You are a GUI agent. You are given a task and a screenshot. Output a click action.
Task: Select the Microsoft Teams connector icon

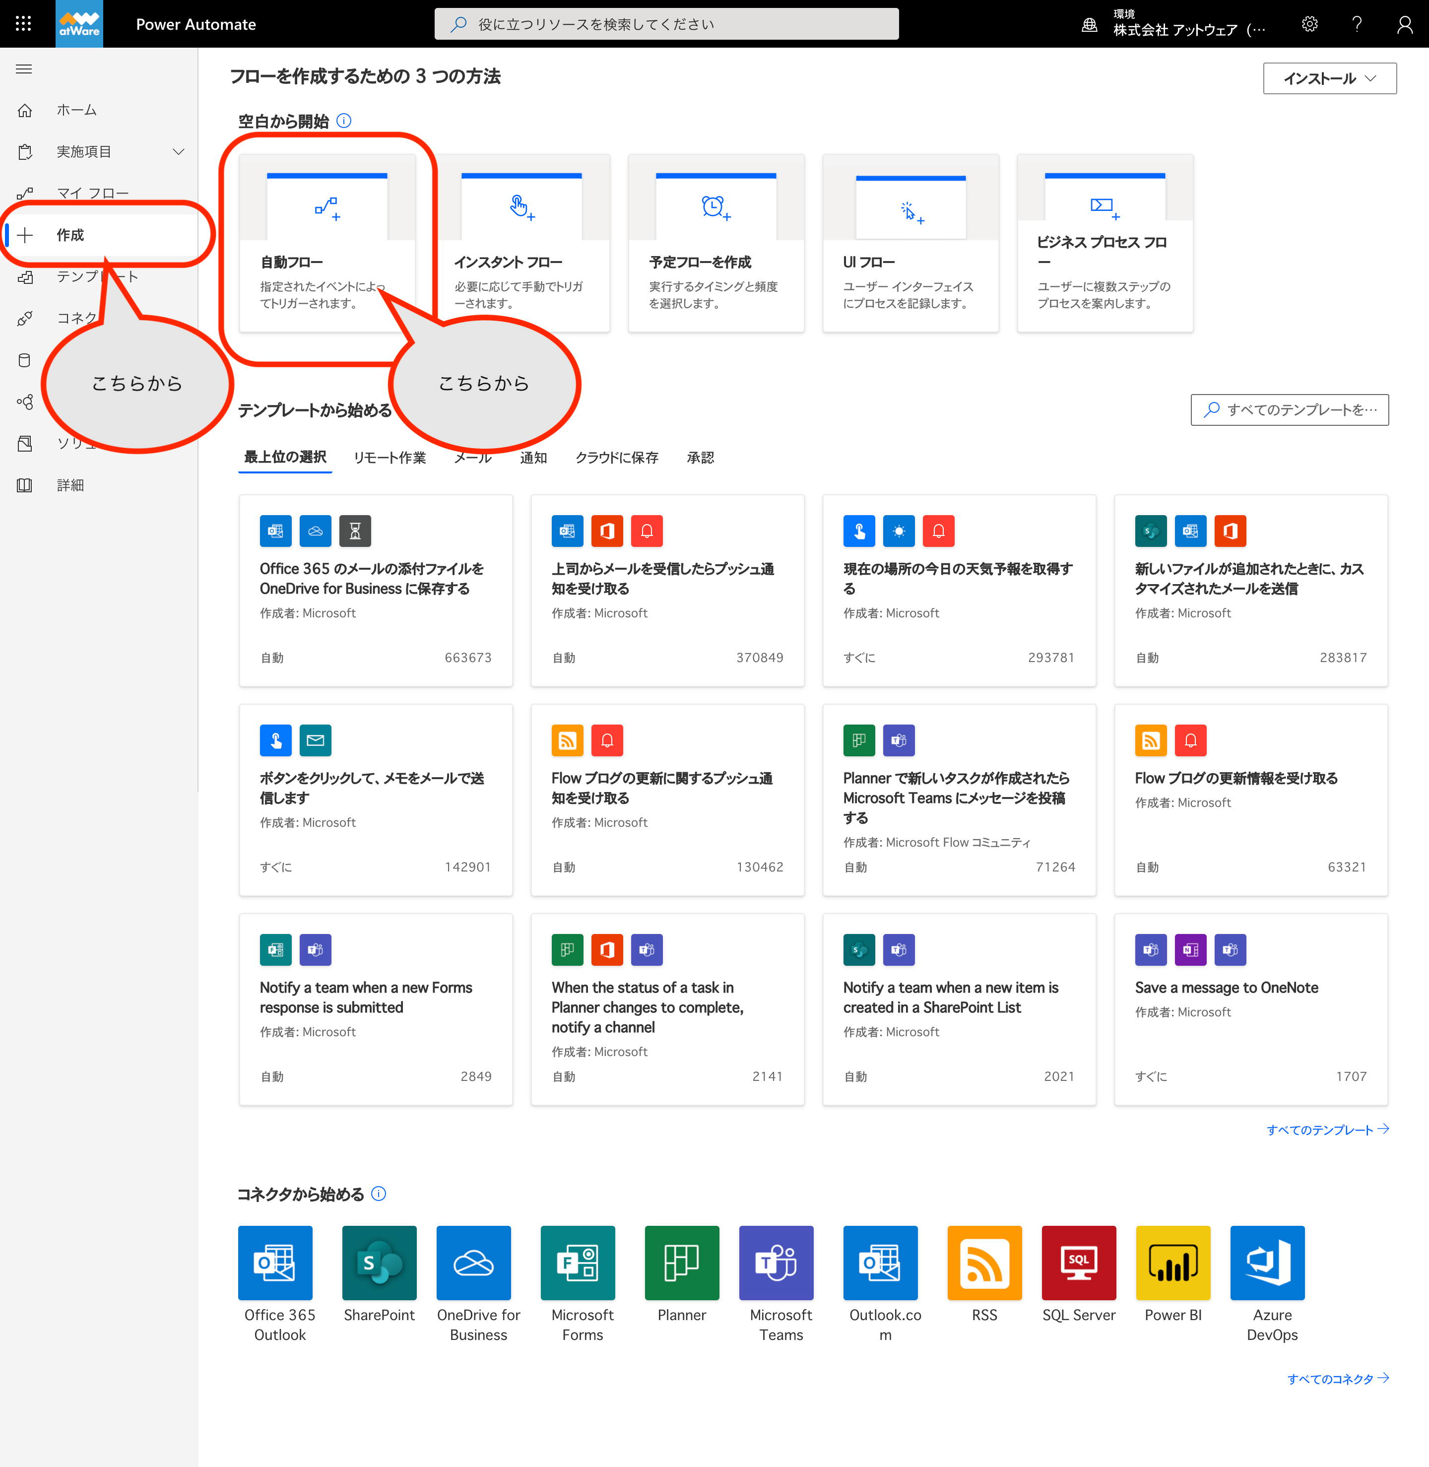776,1263
